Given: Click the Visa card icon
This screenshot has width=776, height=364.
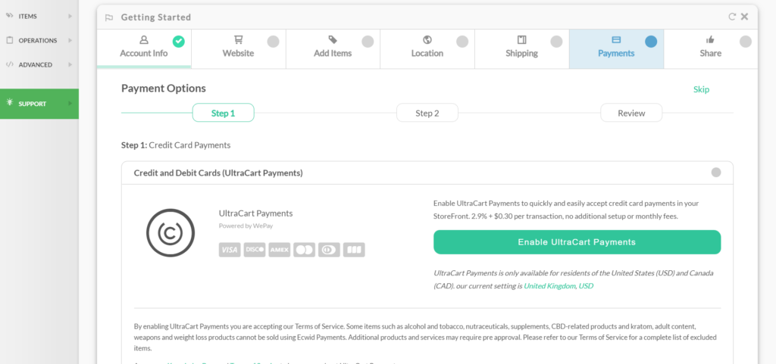Looking at the screenshot, I should coord(230,250).
